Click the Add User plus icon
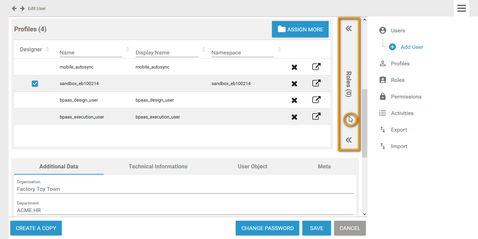This screenshot has height=239, width=478. click(392, 47)
